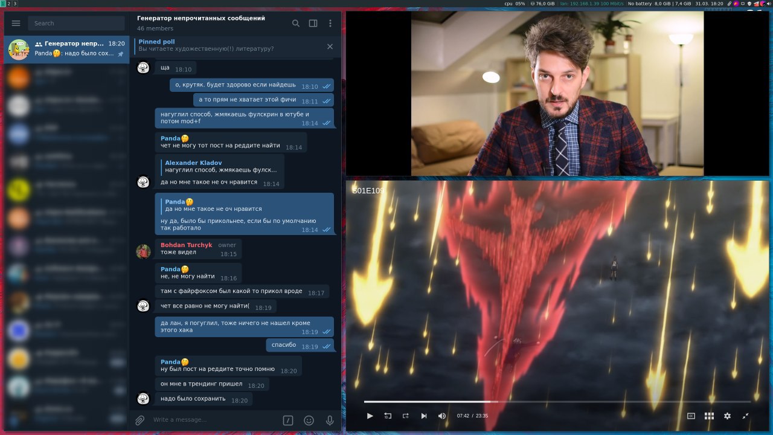Open group info from the chat title
773x435 pixels.
coord(201,18)
